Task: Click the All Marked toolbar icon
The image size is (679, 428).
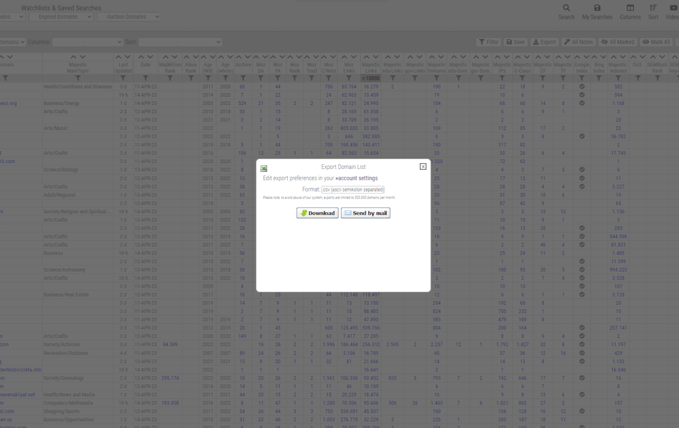Action: [x=617, y=42]
